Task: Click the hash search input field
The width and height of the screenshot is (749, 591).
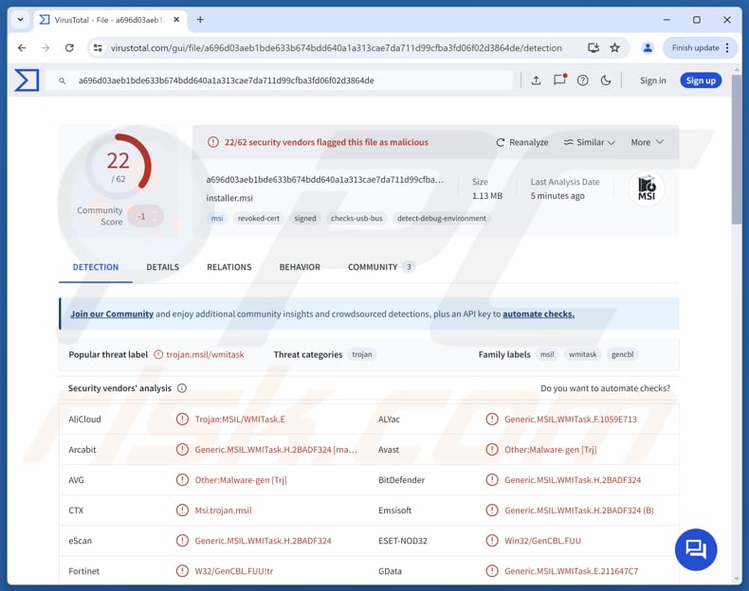Action: (284, 81)
